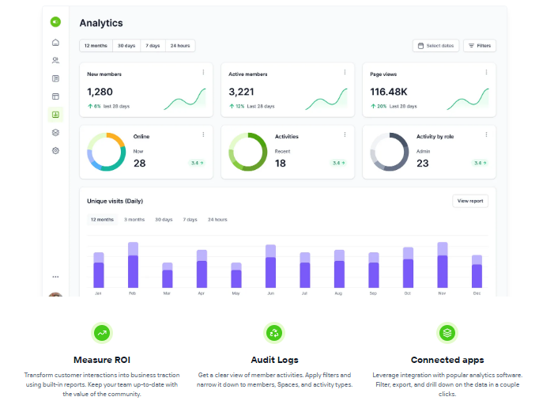Click the Measure ROI trend icon
Image resolution: width=554 pixels, height=412 pixels.
pyautogui.click(x=102, y=333)
